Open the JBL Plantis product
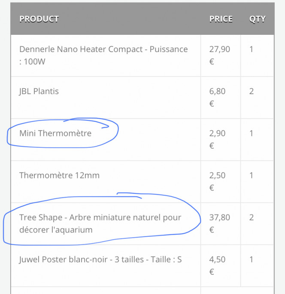The image size is (285, 294). tap(39, 91)
